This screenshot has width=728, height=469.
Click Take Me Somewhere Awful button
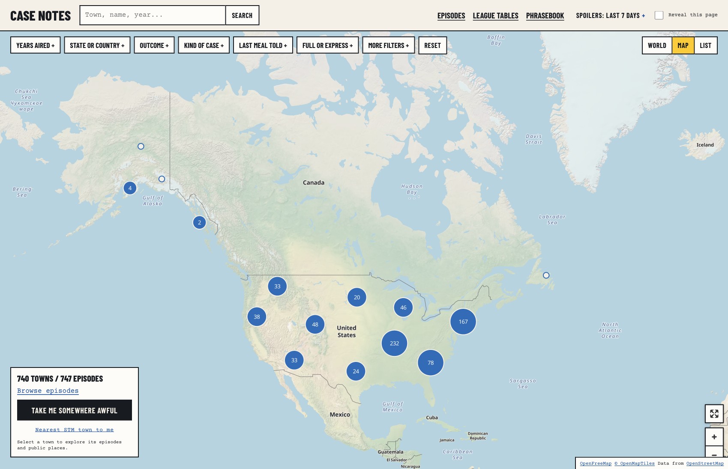click(75, 410)
